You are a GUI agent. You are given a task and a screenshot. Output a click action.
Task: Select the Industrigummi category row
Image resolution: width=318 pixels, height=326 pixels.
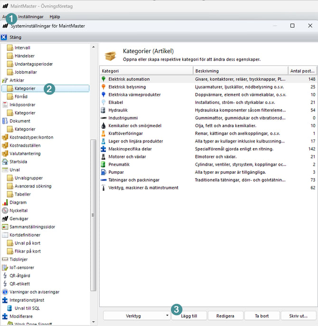click(208, 118)
